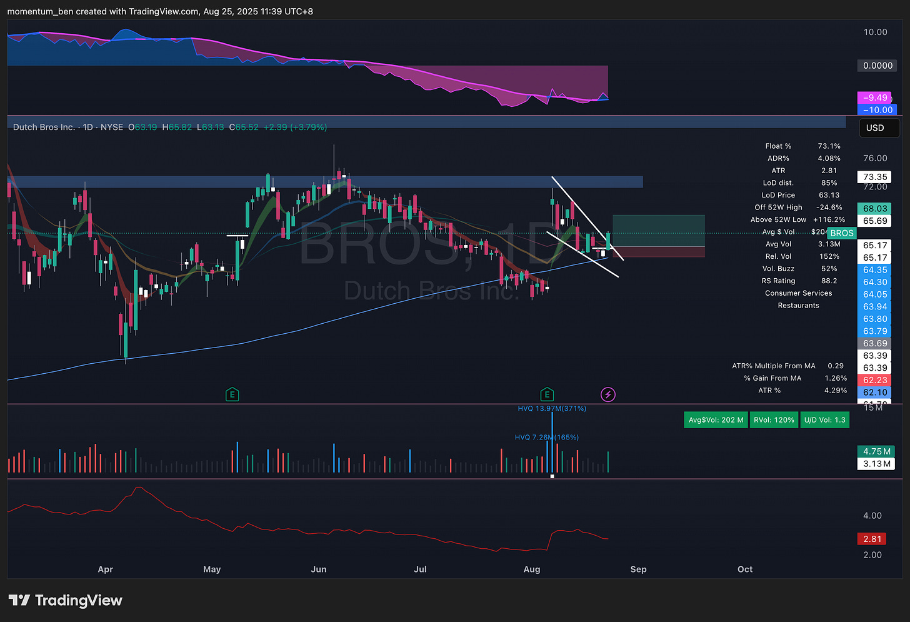This screenshot has height=622, width=910.
Task: Click the blue 64.30 price label
Action: click(875, 282)
